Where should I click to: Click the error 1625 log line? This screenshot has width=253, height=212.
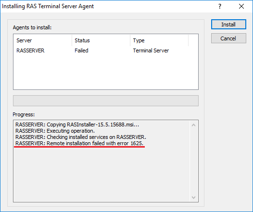pos(79,143)
